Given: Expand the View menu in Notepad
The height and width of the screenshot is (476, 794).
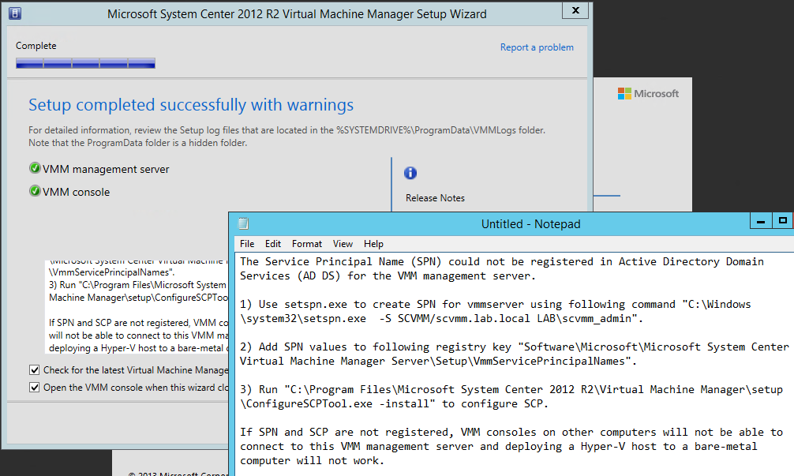Looking at the screenshot, I should [x=343, y=244].
